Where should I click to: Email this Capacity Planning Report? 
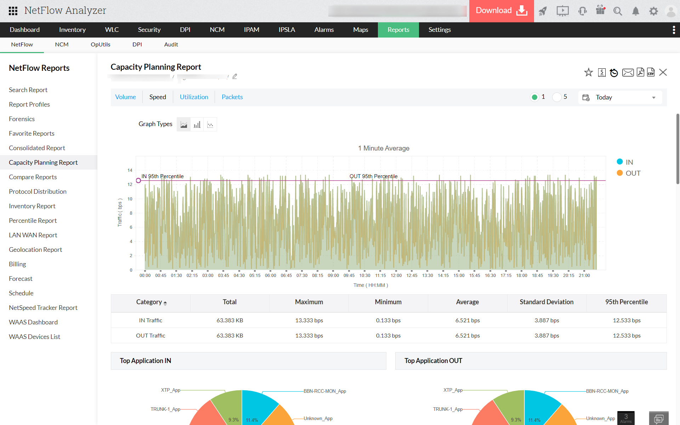click(x=628, y=72)
